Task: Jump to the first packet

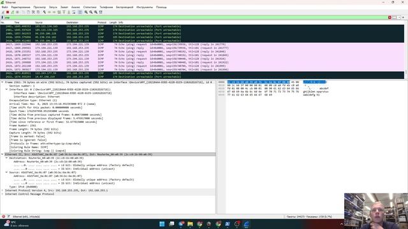Action: (64, 12)
